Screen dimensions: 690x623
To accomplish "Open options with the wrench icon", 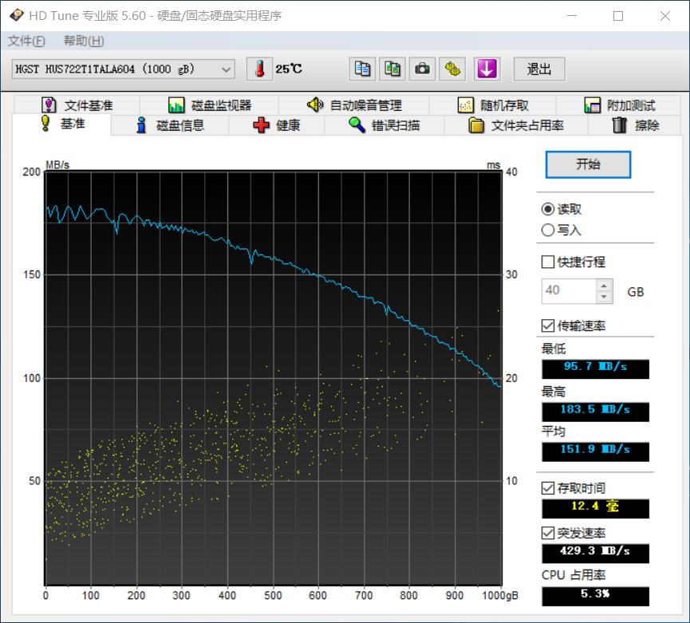I will 452,69.
